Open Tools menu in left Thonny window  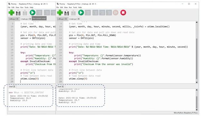pyautogui.click(x=26, y=7)
